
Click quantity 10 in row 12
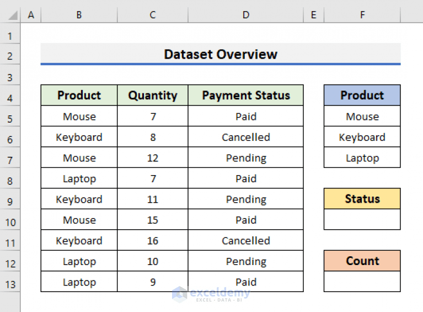pos(153,261)
